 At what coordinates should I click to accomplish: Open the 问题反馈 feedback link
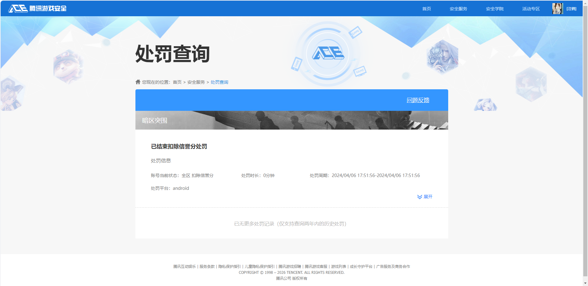(418, 100)
